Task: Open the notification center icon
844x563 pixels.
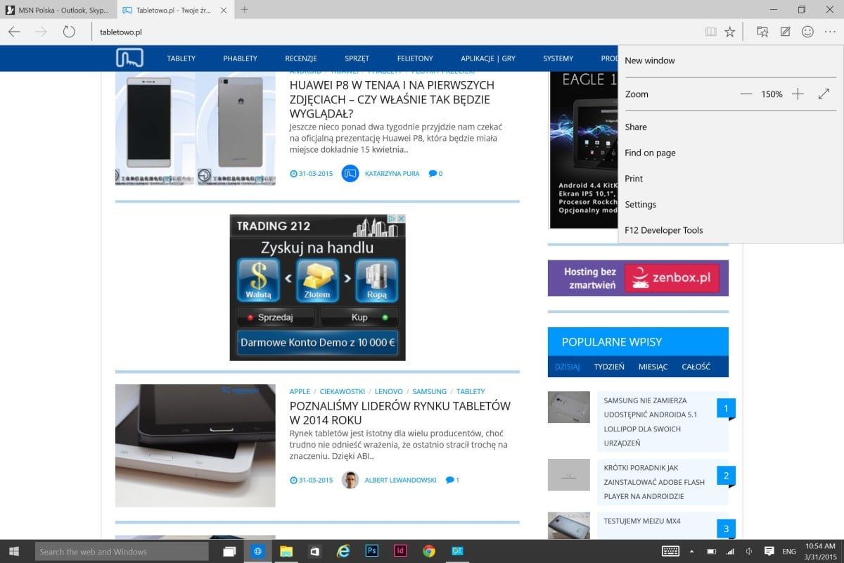Action: point(769,551)
